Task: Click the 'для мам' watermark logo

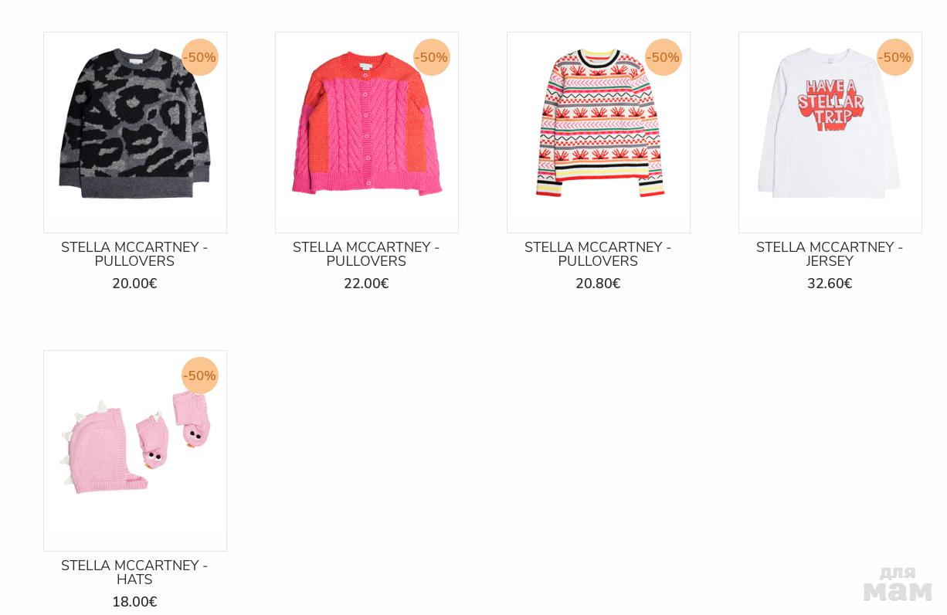Action: click(x=898, y=584)
